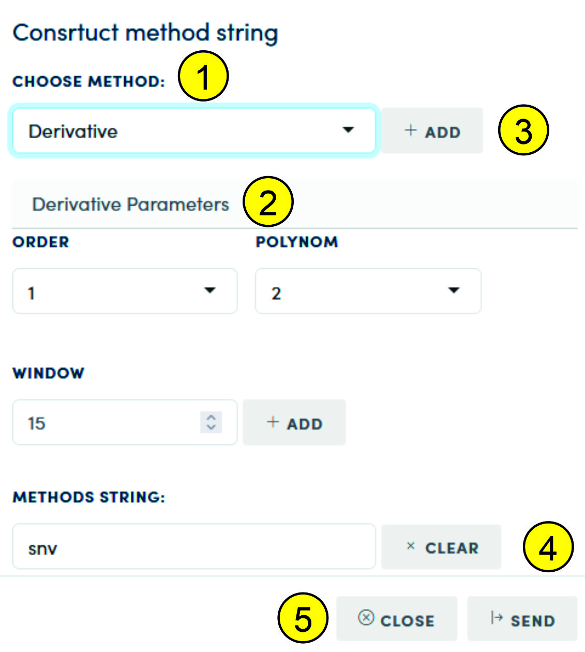Viewport: 585px width, 652px height.
Task: Click plus icon beside the method dropdown
Action: [410, 131]
